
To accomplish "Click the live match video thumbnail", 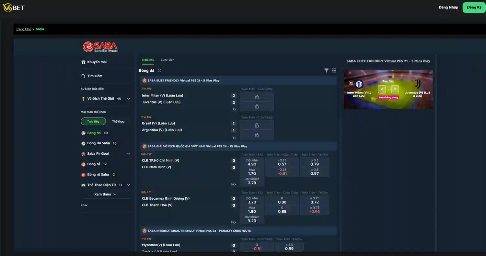I will tap(388, 89).
